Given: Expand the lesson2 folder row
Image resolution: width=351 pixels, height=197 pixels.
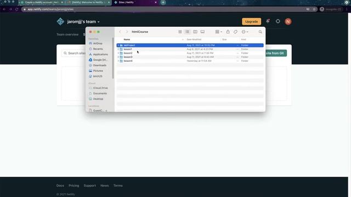Looking at the screenshot, I should (118, 53).
